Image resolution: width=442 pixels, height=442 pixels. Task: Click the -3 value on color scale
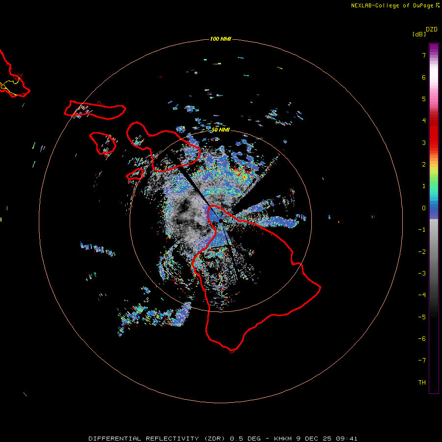pos(422,274)
